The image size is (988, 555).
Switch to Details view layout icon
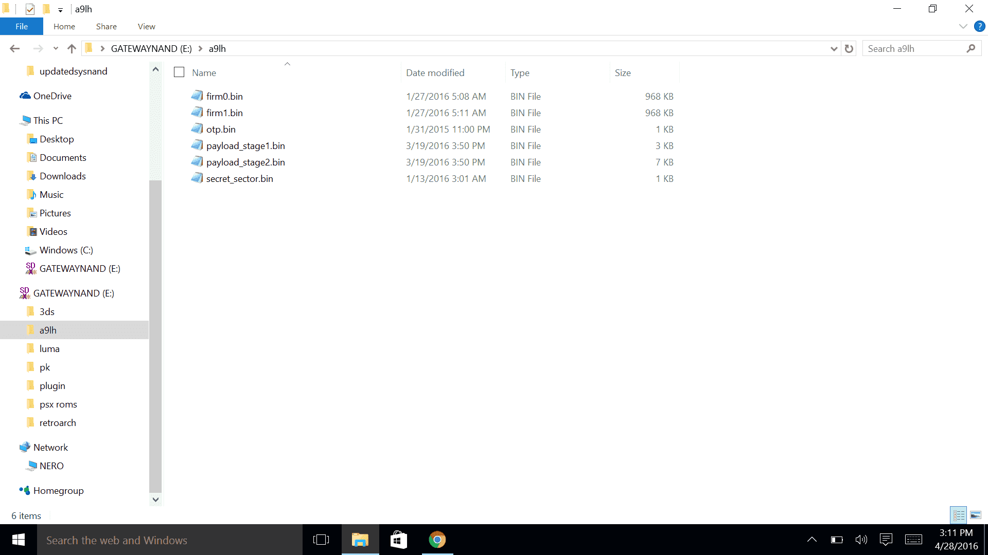click(x=959, y=515)
